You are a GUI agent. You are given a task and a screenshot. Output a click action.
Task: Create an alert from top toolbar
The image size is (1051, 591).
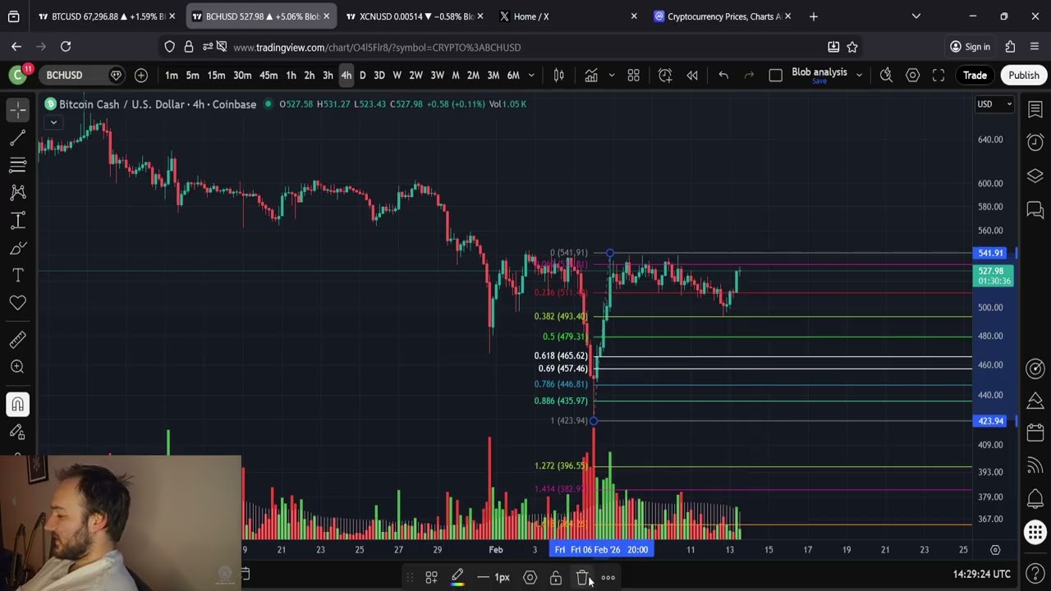coord(665,76)
